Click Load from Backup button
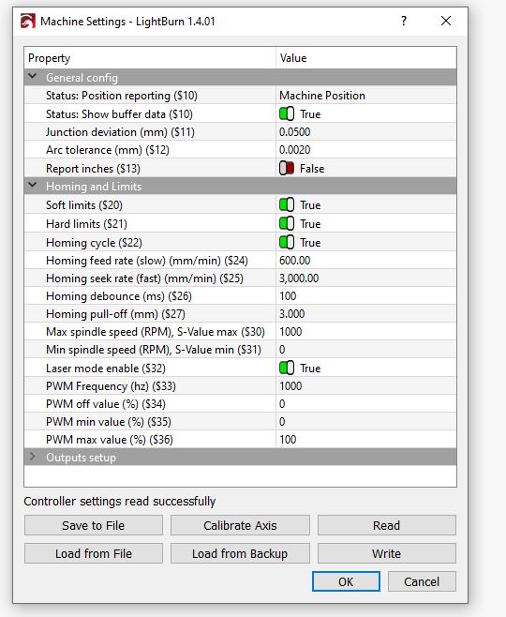Image resolution: width=506 pixels, height=617 pixels. (x=240, y=553)
